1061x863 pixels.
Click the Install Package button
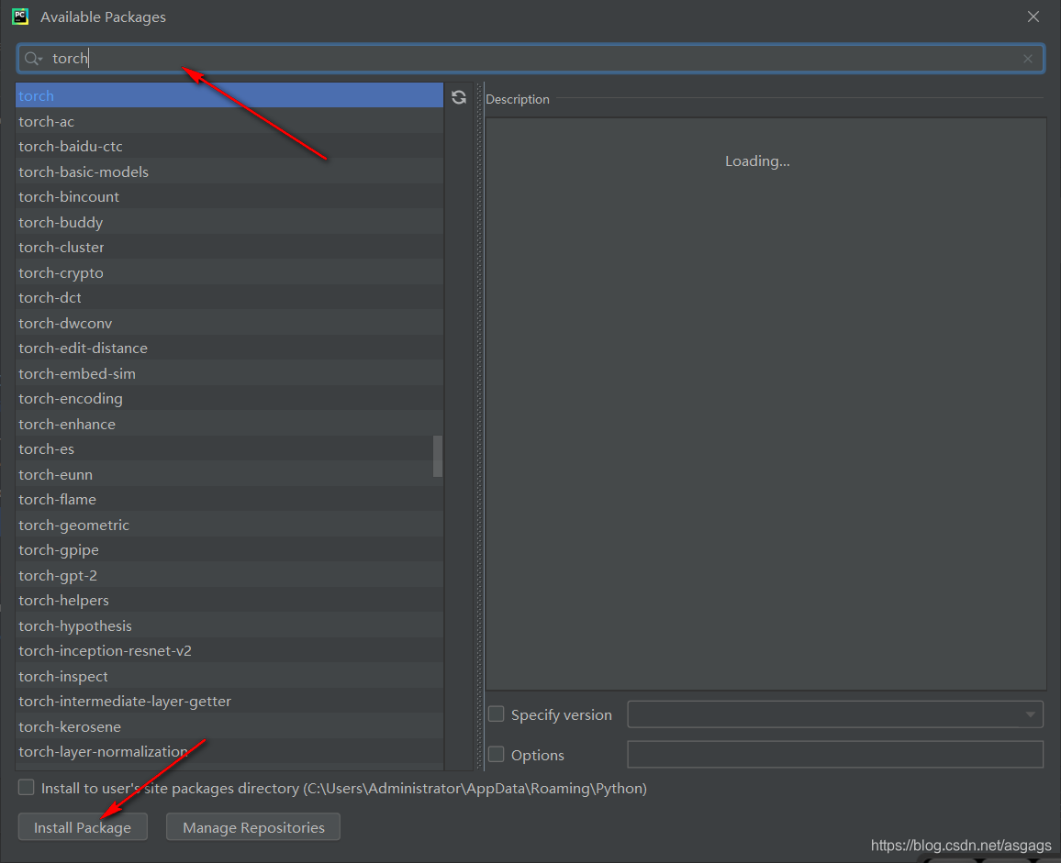click(x=83, y=827)
